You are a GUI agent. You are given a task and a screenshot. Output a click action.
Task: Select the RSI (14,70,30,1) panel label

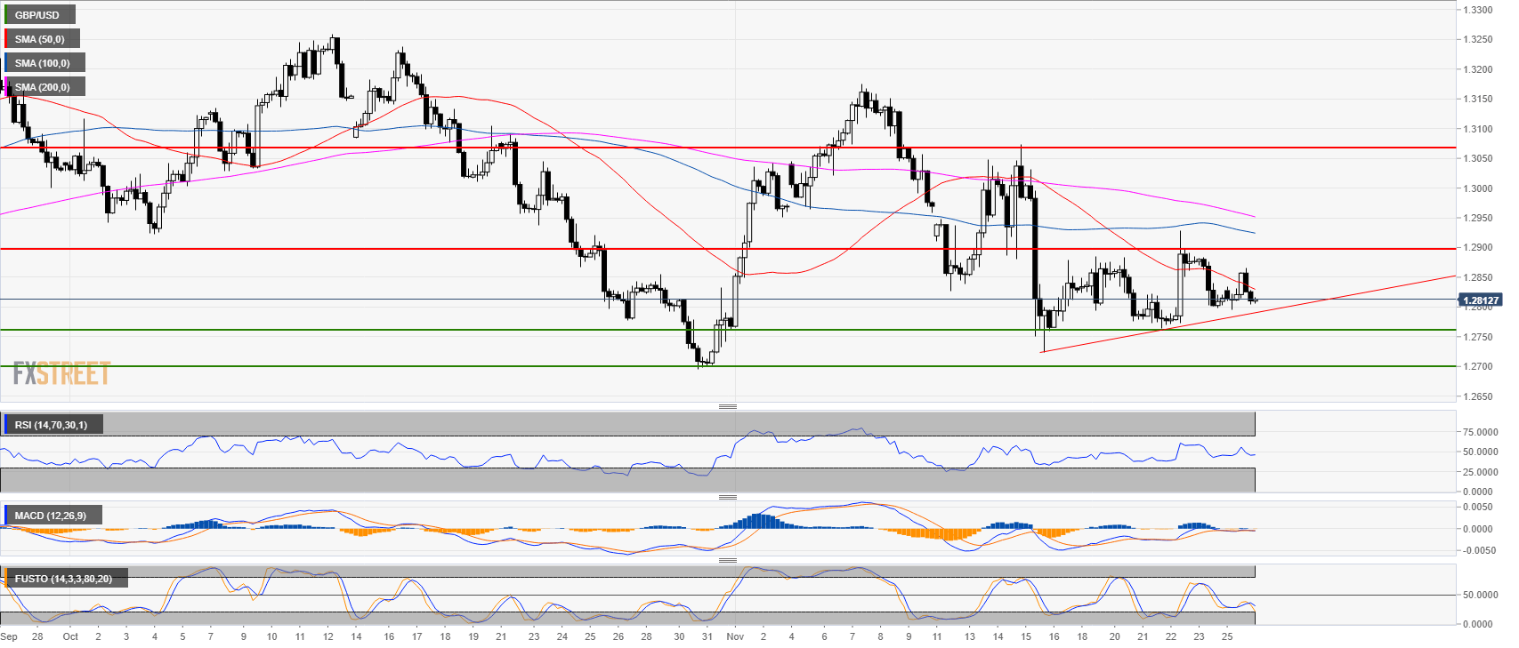click(52, 425)
